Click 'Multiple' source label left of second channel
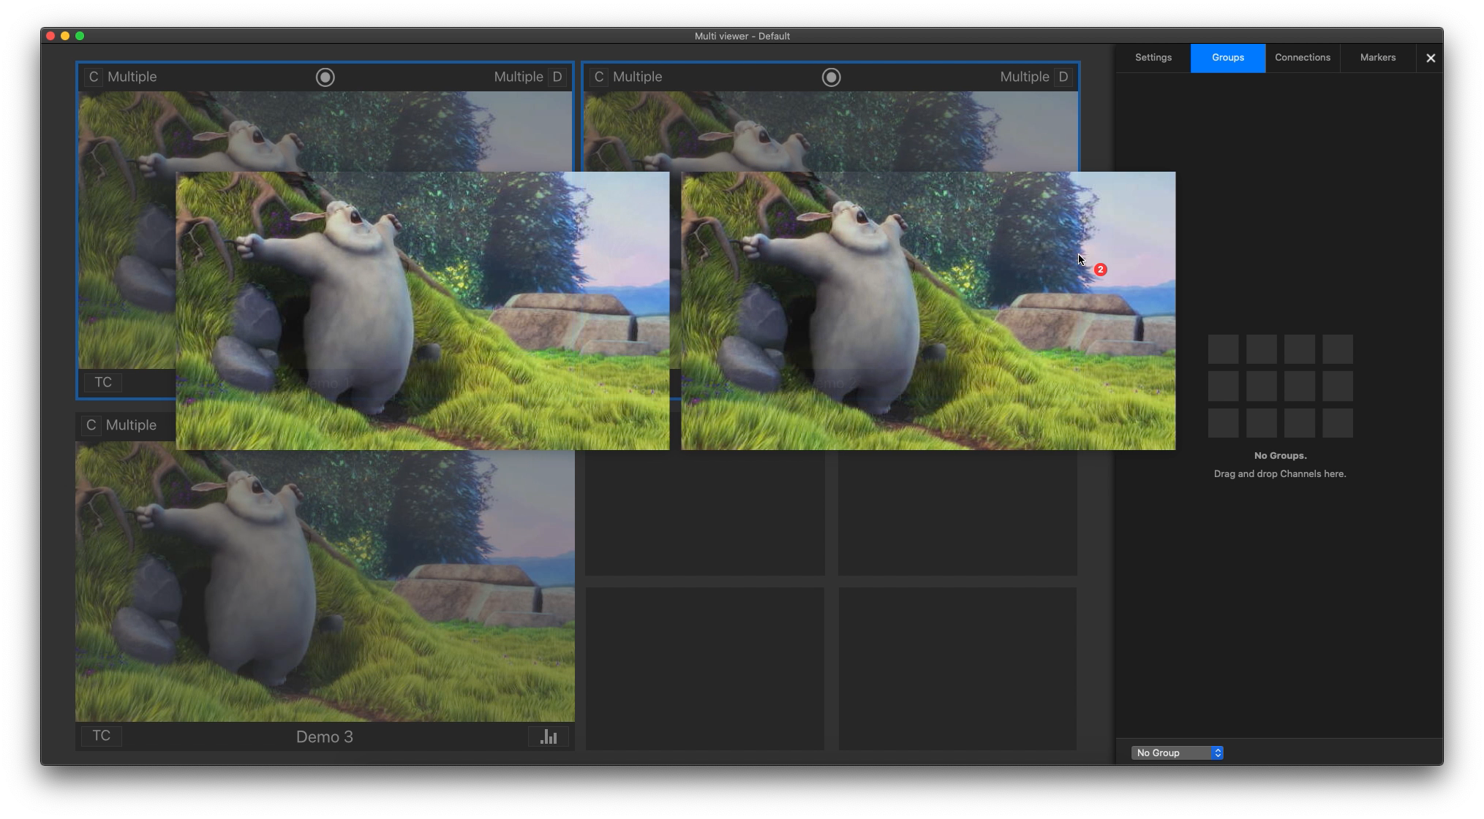The image size is (1484, 819). coord(637,77)
